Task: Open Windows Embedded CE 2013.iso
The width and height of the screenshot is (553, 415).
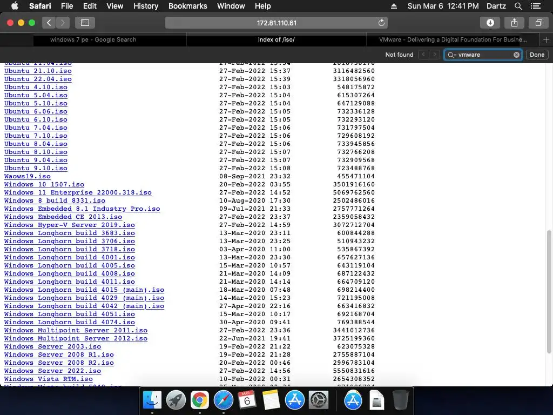Action: [63, 217]
